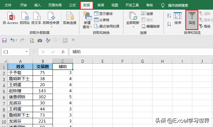Viewport: 213px width, 127px height.
Task: Switch to the 开发工具 tab
Action: pyautogui.click(x=132, y=5)
